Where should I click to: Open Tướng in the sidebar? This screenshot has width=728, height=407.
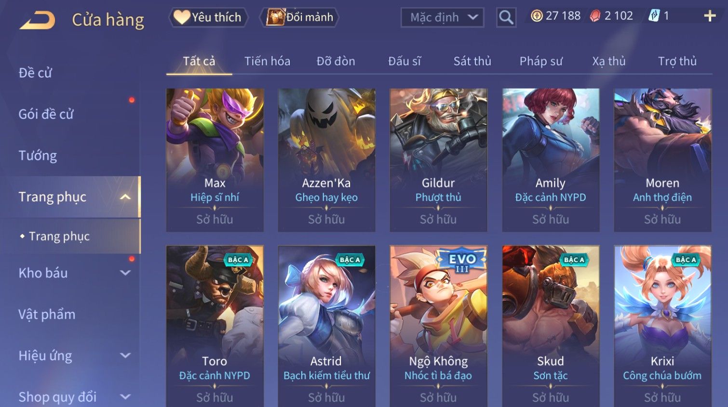click(38, 156)
